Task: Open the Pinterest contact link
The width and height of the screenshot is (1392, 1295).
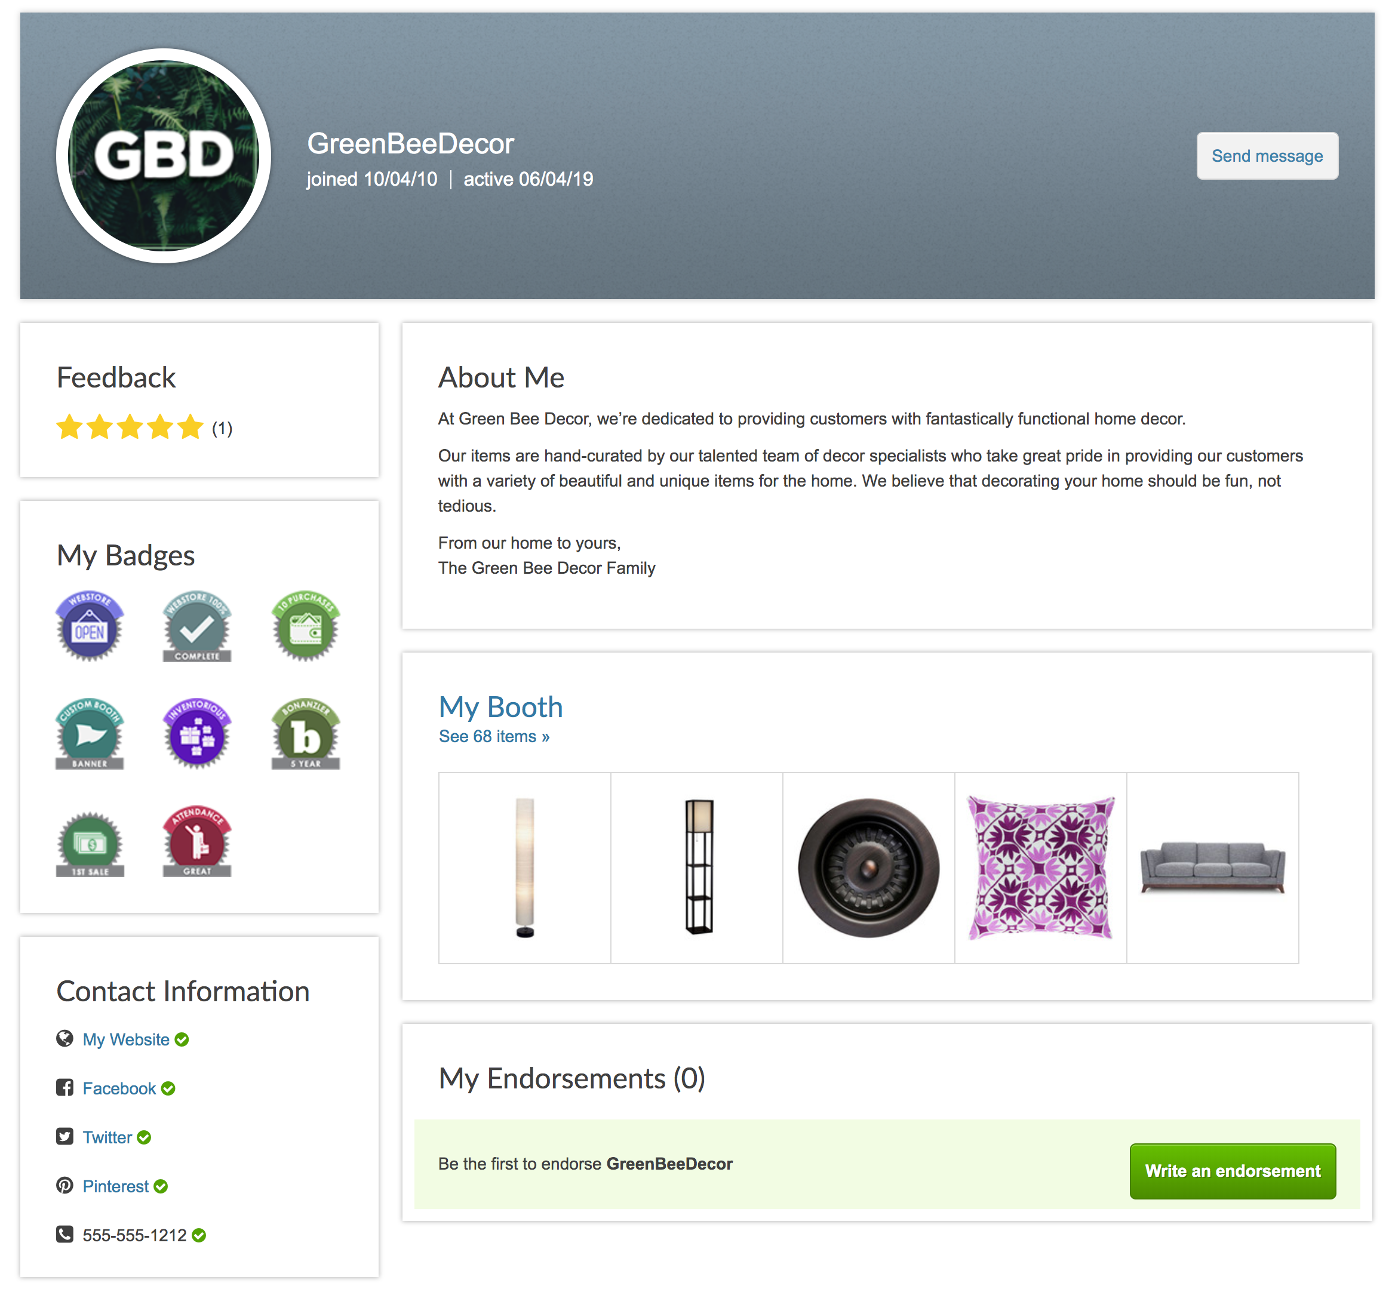Action: 115,1186
